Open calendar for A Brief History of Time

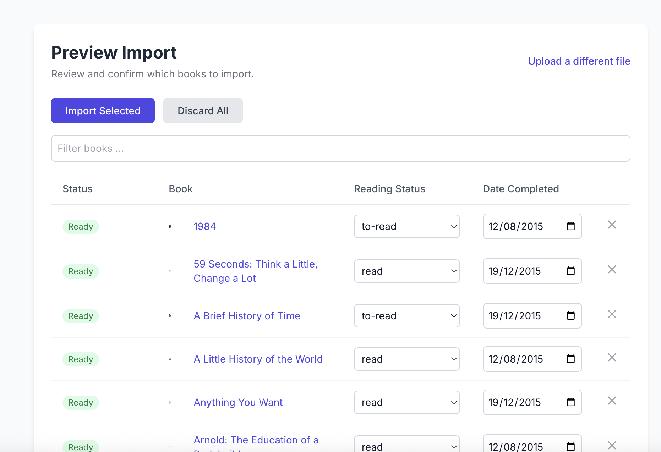pyautogui.click(x=570, y=315)
